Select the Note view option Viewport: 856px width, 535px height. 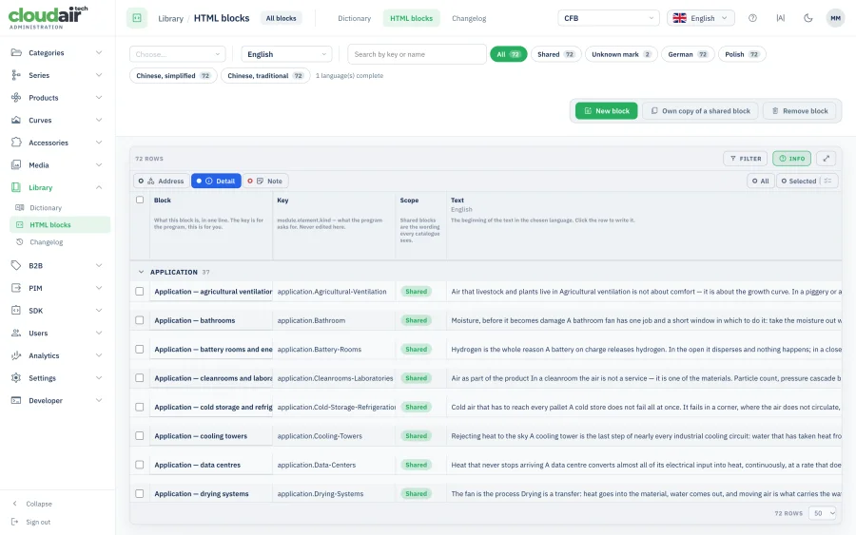pyautogui.click(x=265, y=182)
